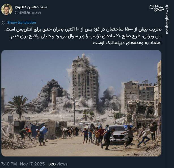Click the mashreghnews.ir vertical watermark text
This screenshot has width=174, height=168.
(167, 19)
